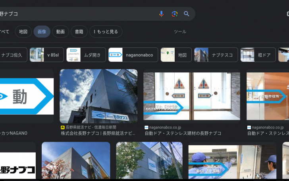The image size is (289, 181).
Task: Open building photo from 長野県就活ナビ
Action: [98, 96]
